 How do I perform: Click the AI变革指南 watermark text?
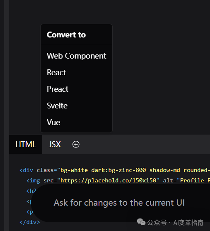coord(188,222)
